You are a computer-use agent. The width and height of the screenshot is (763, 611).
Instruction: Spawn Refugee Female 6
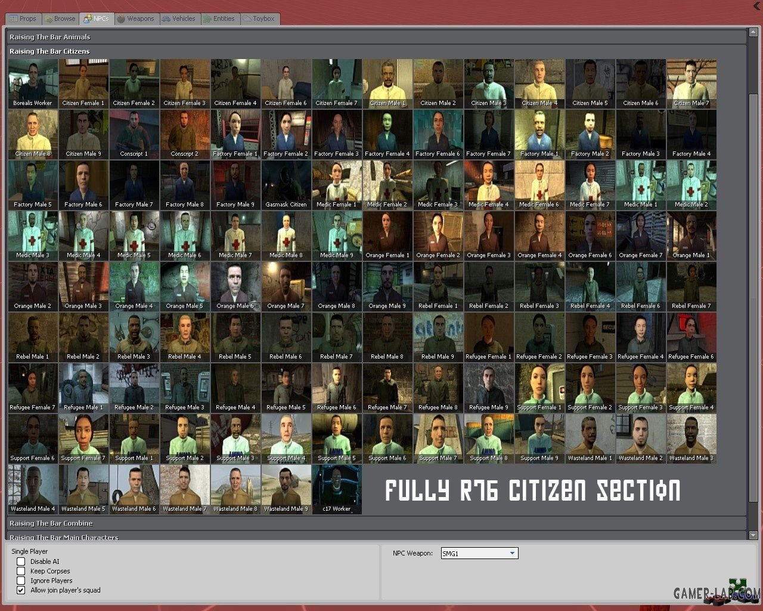tap(691, 337)
